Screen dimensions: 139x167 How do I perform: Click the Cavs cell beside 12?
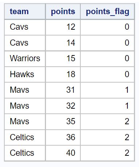(25, 27)
